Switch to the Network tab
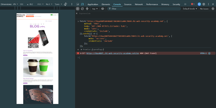 [x=139, y=4]
